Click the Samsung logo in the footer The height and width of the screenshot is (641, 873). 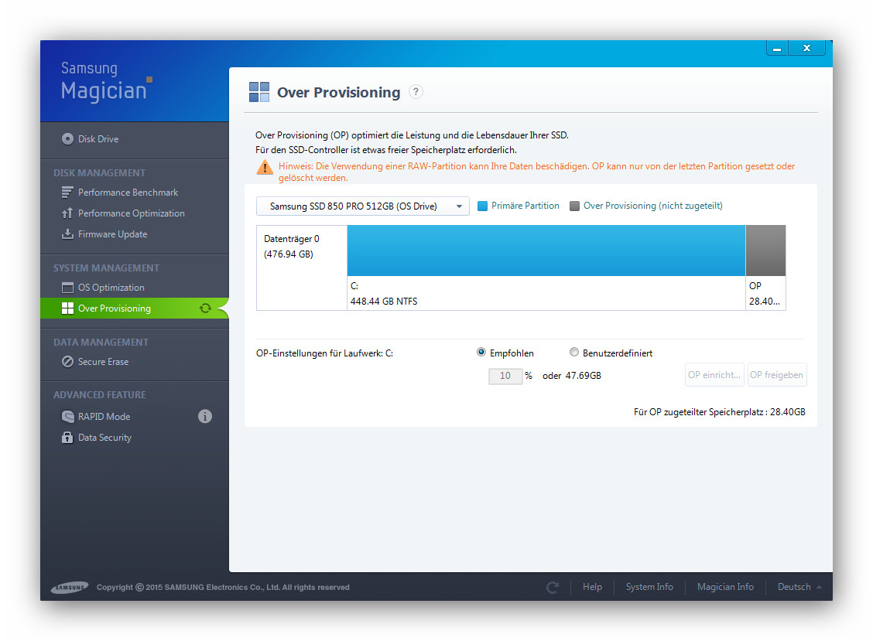click(70, 587)
